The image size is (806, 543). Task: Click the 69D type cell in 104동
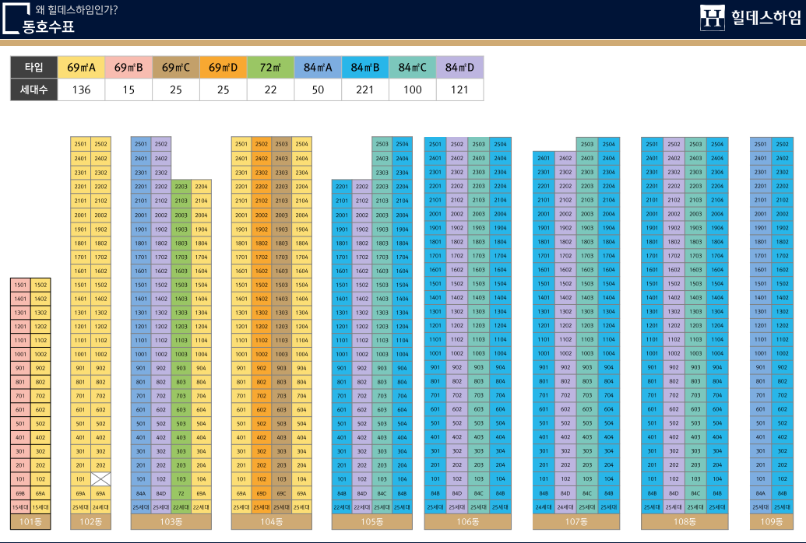pos(261,493)
